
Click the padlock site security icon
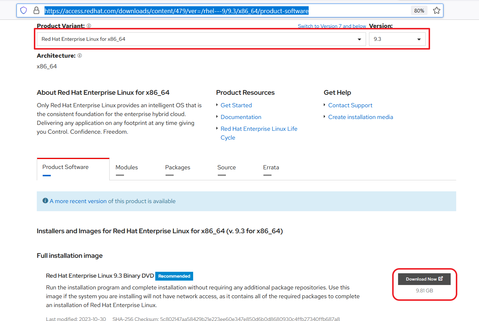pyautogui.click(x=36, y=11)
